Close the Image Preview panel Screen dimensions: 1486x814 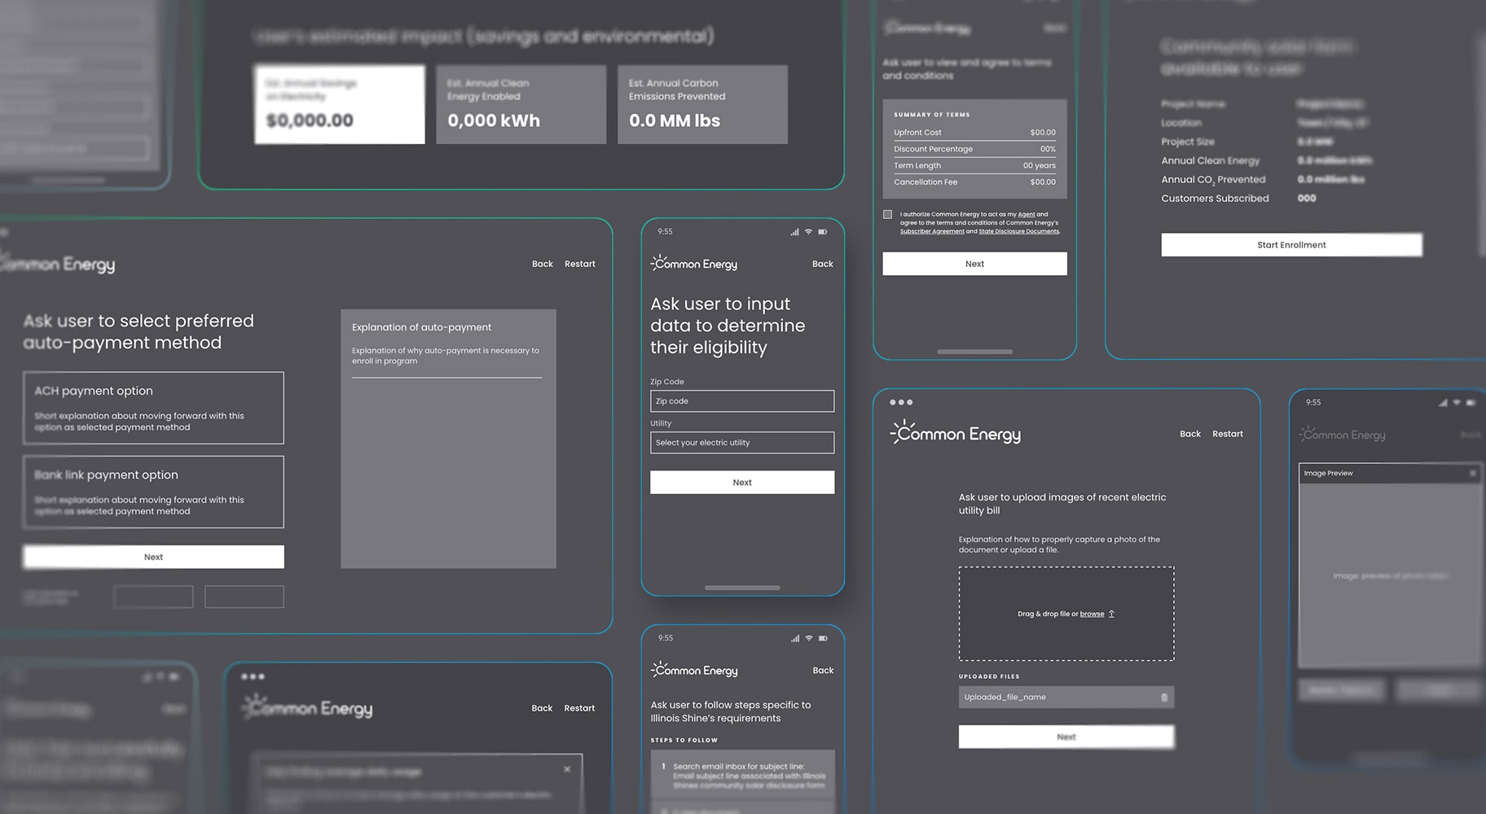tap(1472, 473)
